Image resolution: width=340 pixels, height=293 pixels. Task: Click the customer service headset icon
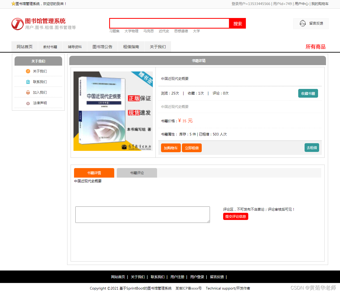point(303,23)
